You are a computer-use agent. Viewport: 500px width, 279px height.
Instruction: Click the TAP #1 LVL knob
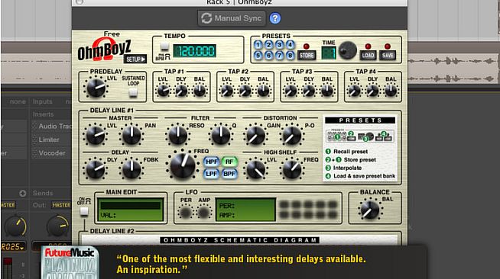coord(164,91)
